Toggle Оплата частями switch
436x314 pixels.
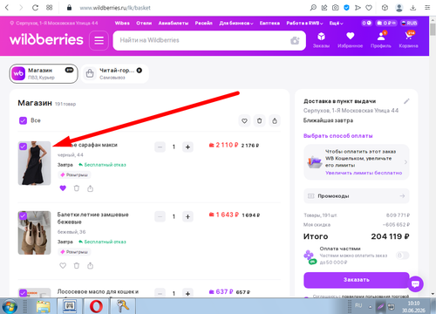coord(402,256)
